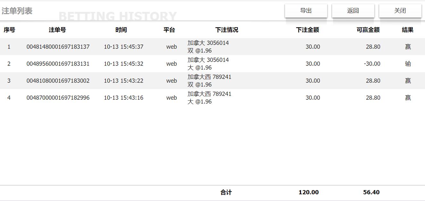This screenshot has height=201, width=425.
Task: Click the 56.40 total winnings value
Action: (371, 192)
